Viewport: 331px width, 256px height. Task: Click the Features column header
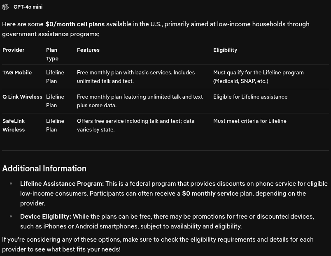click(88, 50)
